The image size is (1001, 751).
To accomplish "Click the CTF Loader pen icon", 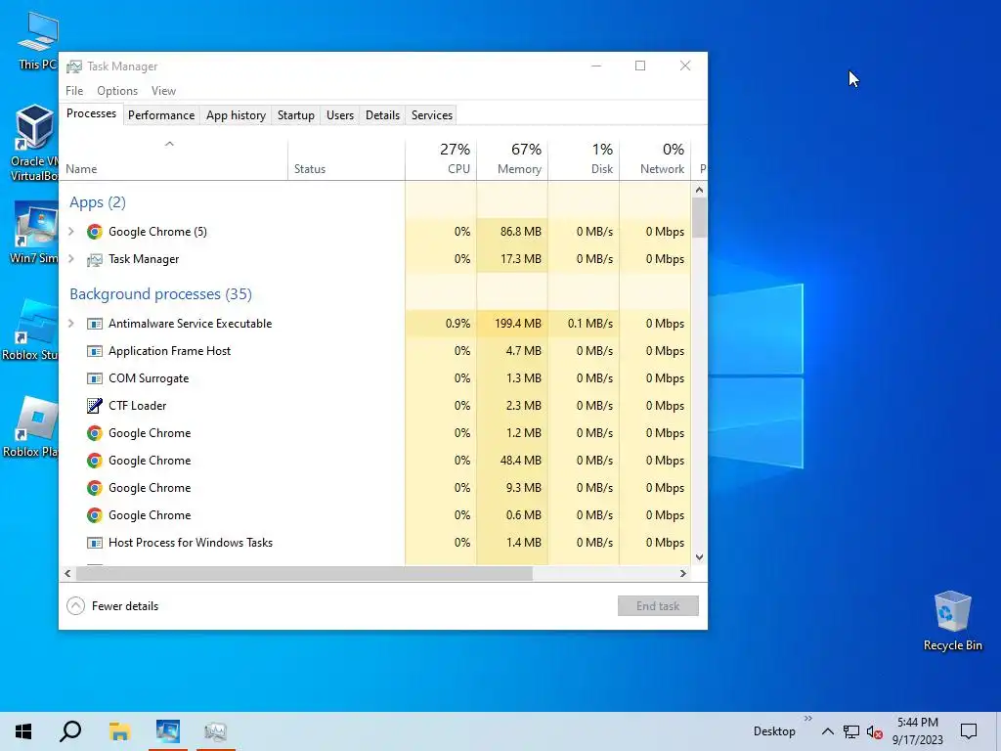I will [x=95, y=406].
